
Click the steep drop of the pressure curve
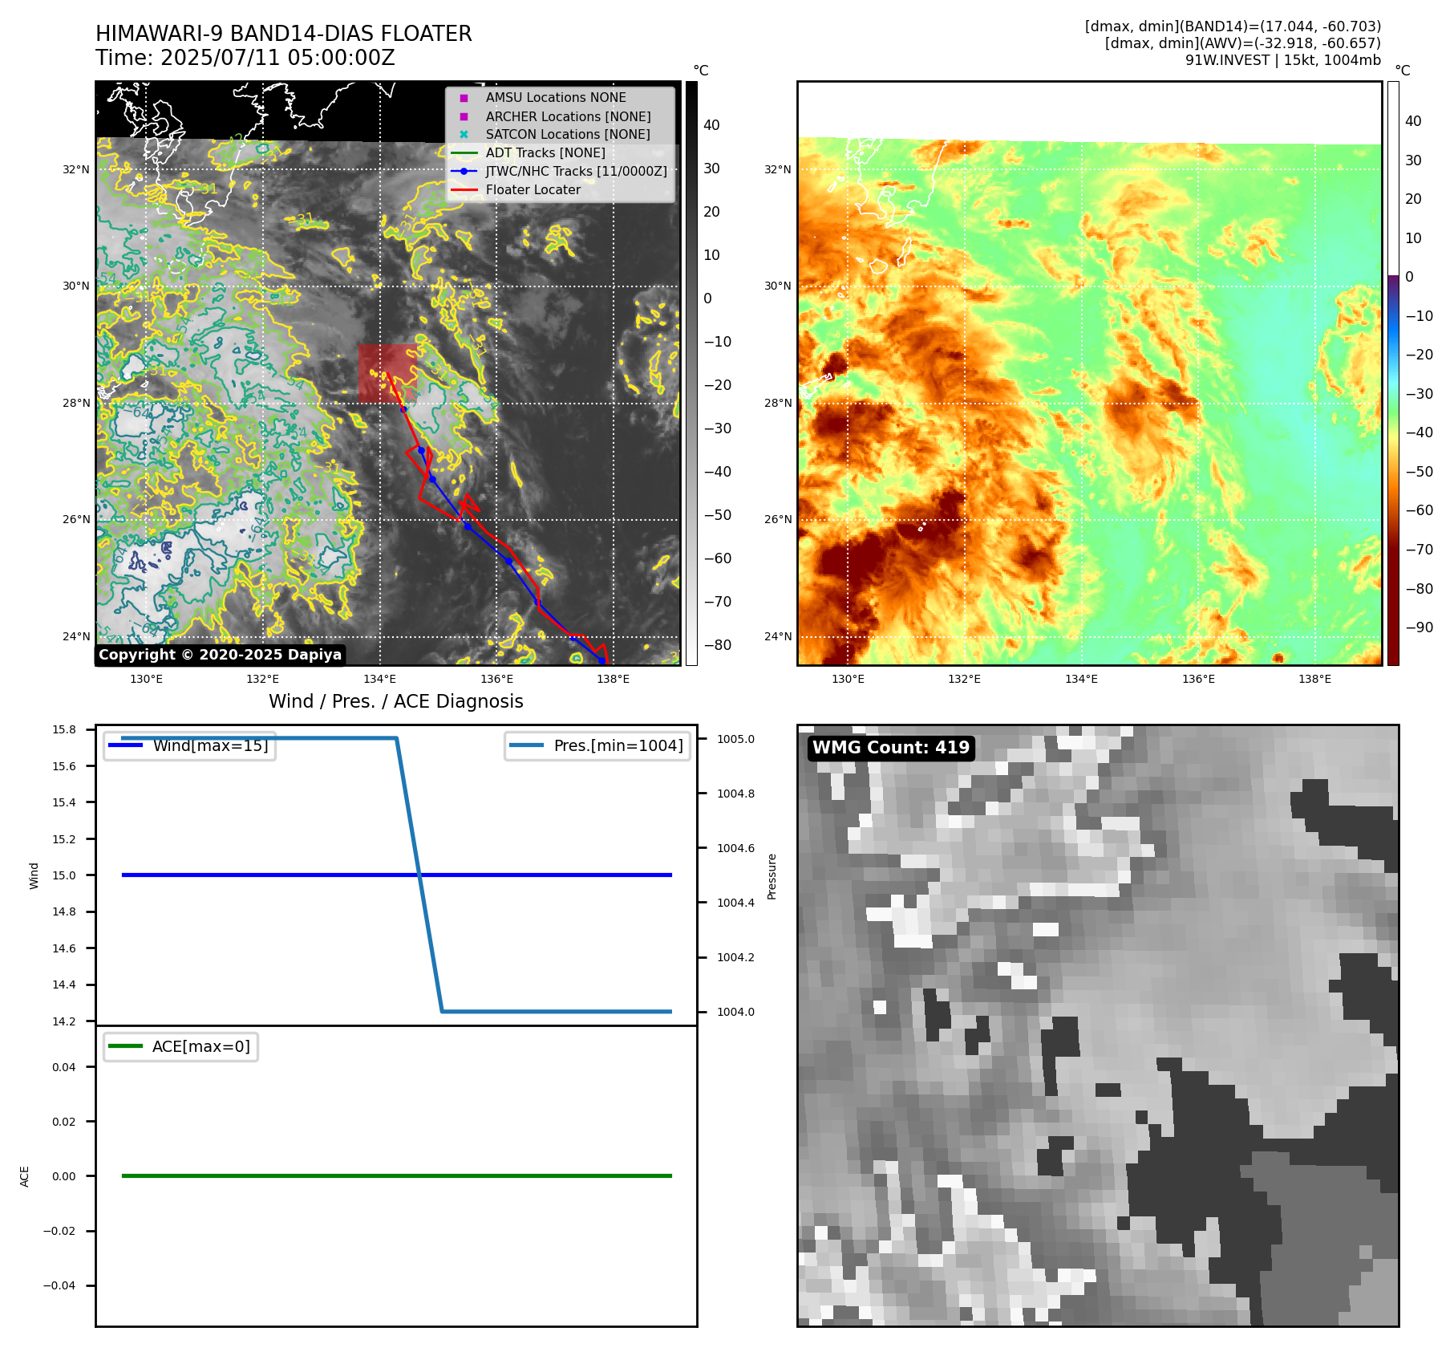[419, 875]
